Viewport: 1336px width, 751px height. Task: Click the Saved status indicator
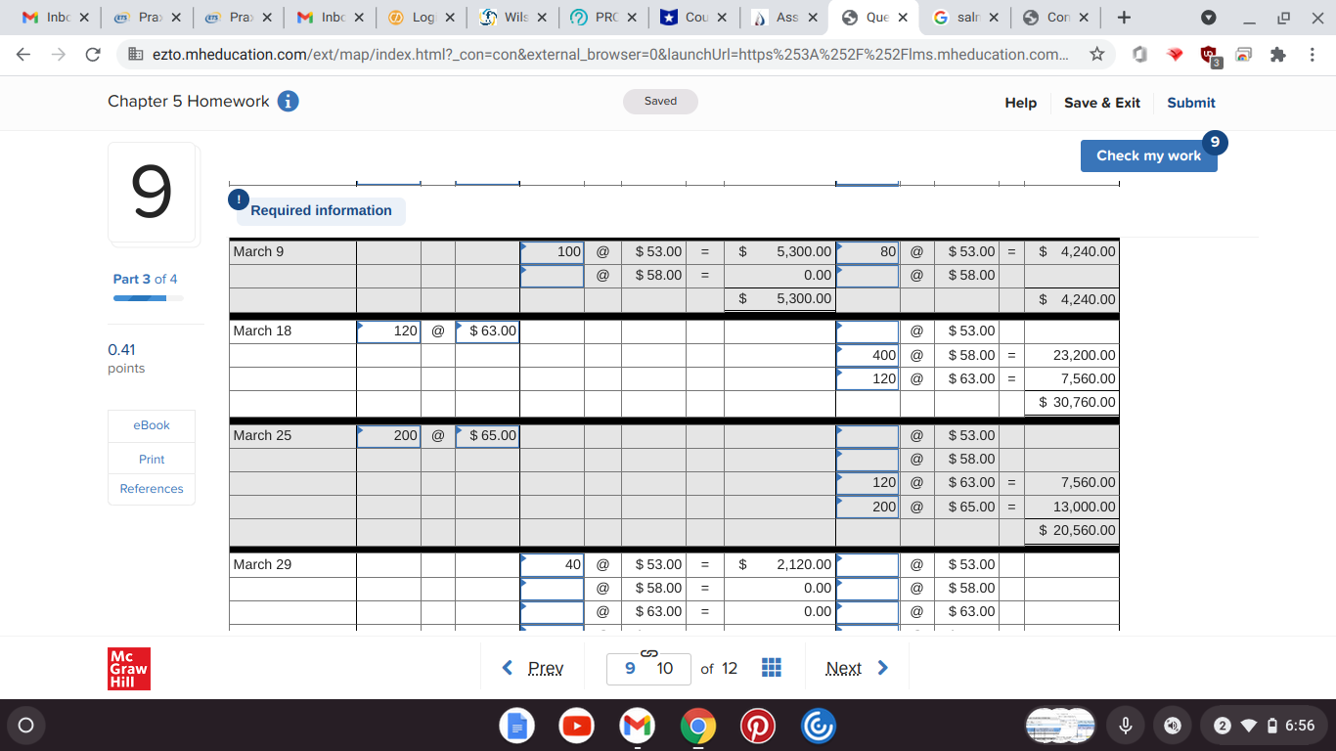(x=660, y=102)
